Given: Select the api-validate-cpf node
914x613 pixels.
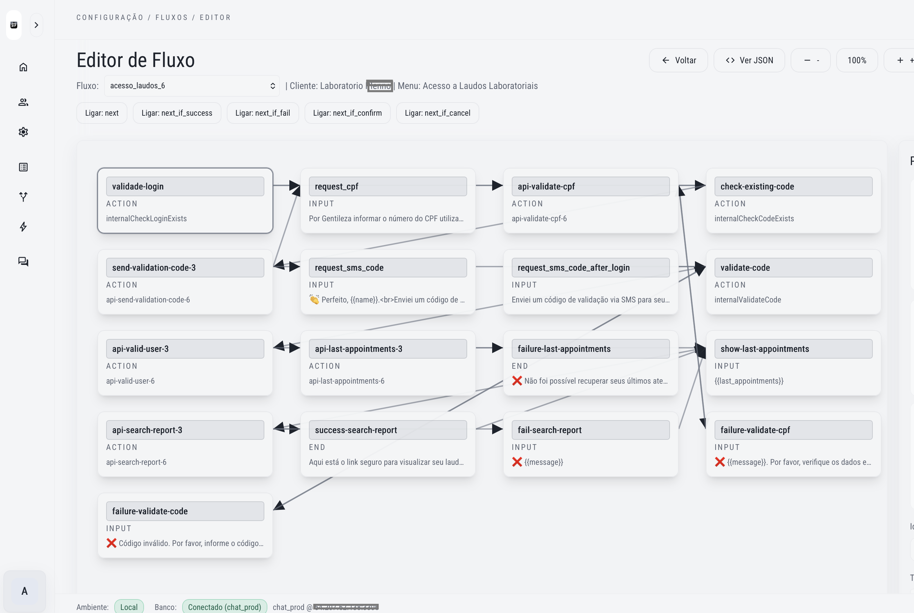Looking at the screenshot, I should click(591, 201).
